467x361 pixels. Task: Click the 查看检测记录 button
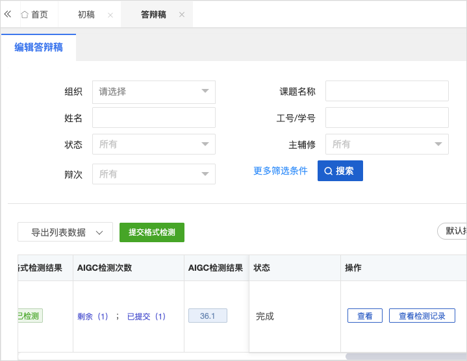tap(422, 316)
